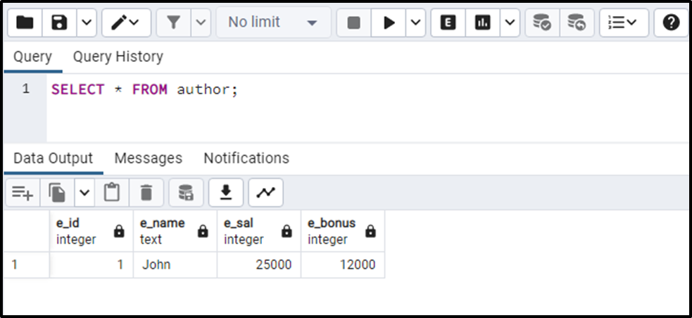
Task: Open the Notifications tab
Action: 246,158
